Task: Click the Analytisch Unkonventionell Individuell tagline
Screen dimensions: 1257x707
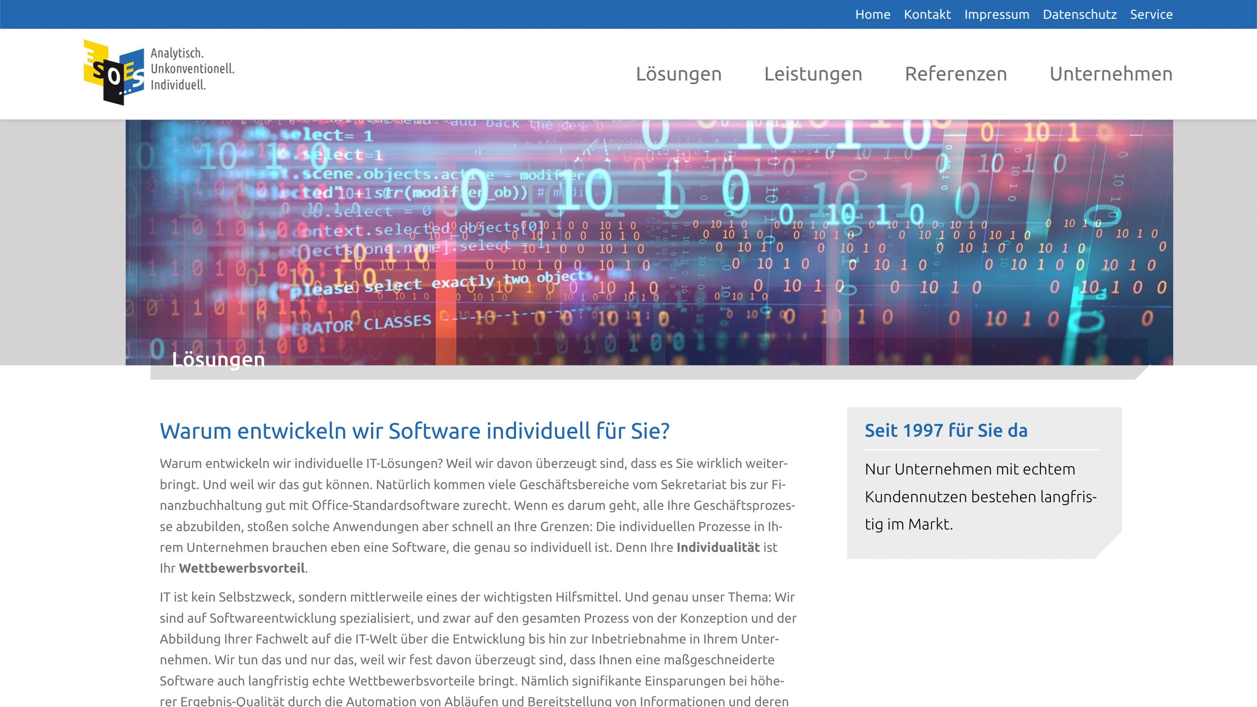Action: coord(192,69)
